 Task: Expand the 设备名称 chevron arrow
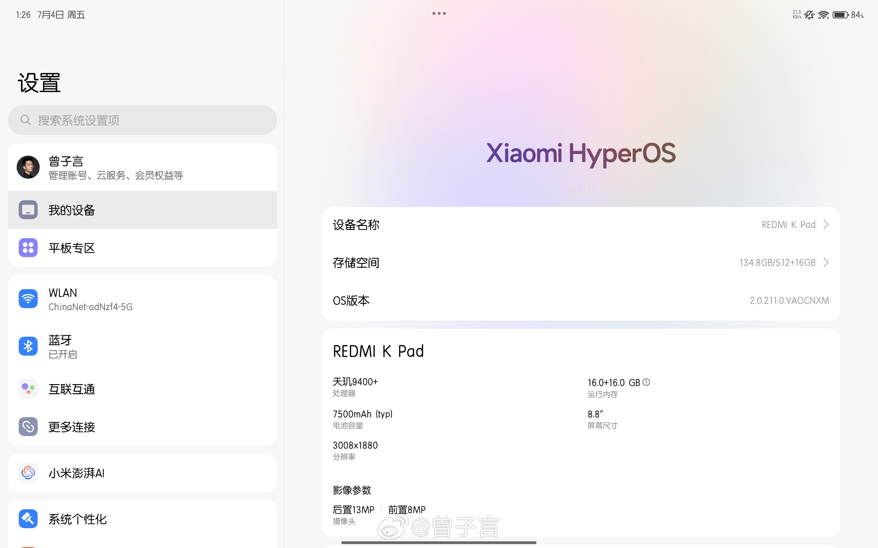tap(826, 224)
